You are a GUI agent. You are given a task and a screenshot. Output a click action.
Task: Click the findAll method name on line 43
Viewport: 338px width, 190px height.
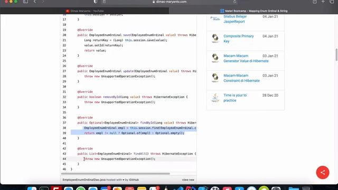[139, 154]
